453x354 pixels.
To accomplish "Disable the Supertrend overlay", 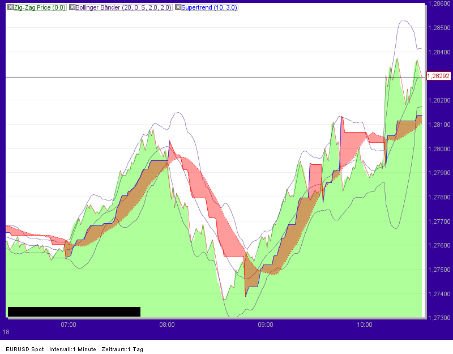I will (177, 7).
